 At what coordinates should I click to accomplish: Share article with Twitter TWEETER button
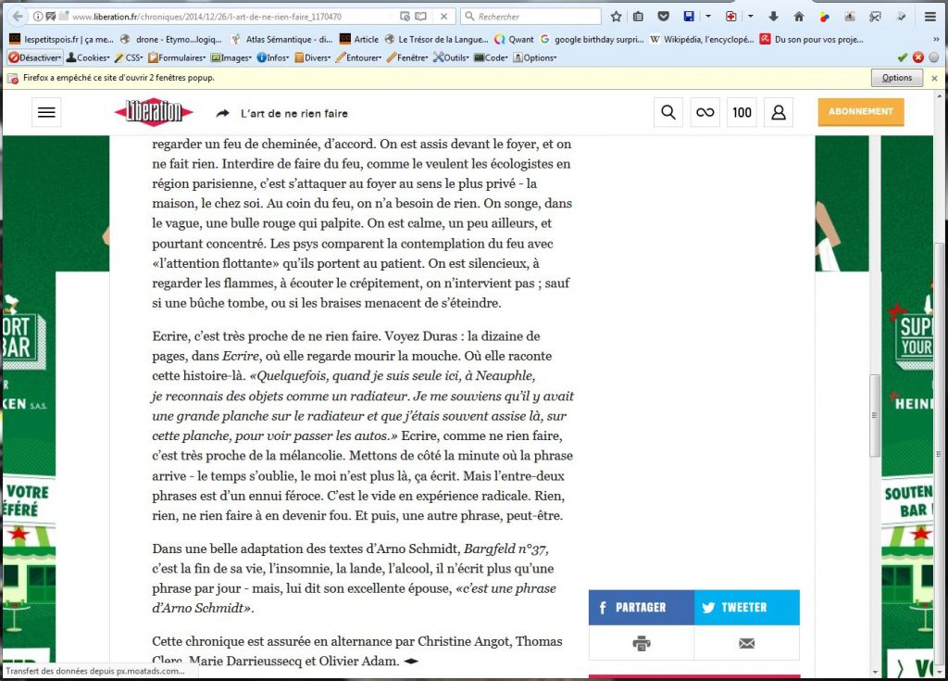click(747, 607)
